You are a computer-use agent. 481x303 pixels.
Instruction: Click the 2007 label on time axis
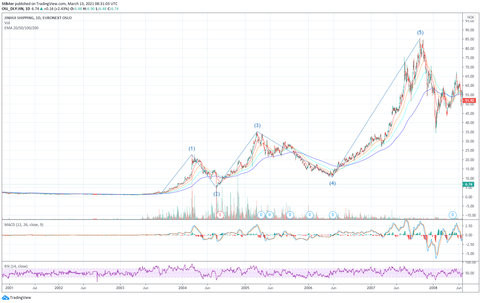click(371, 288)
